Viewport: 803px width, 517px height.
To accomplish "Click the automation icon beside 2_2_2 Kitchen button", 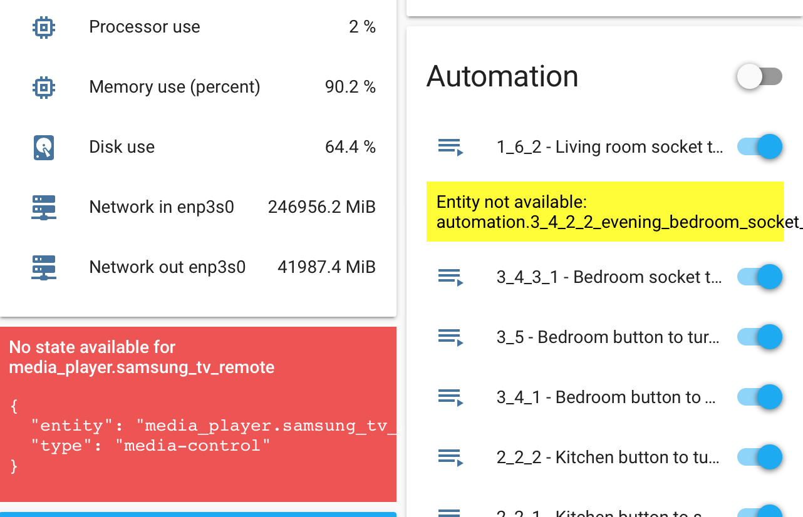I will click(x=450, y=458).
